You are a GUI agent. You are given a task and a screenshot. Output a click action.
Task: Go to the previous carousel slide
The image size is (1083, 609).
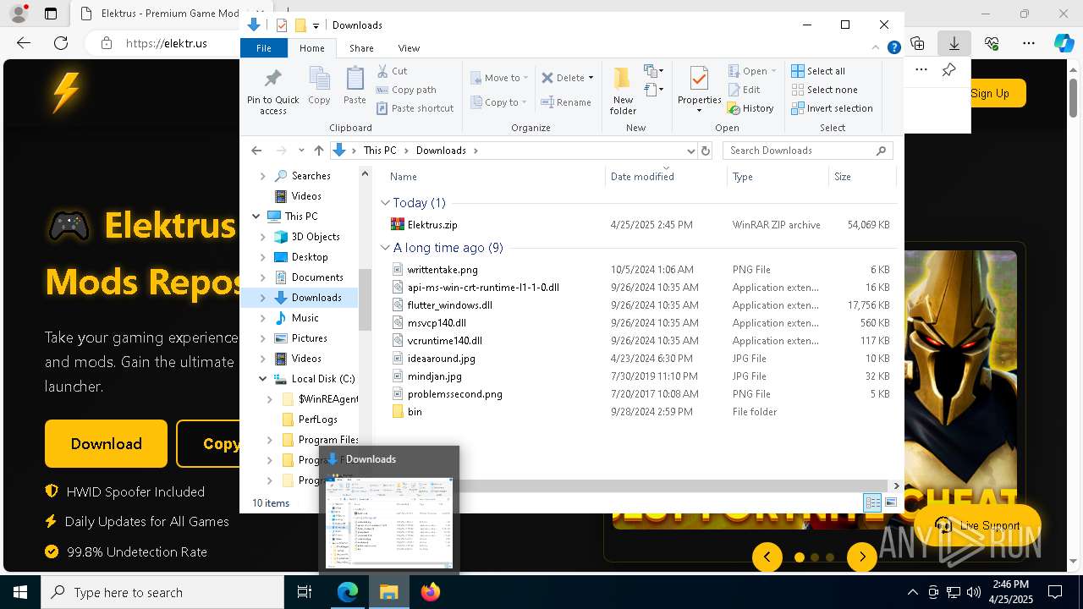(x=767, y=557)
